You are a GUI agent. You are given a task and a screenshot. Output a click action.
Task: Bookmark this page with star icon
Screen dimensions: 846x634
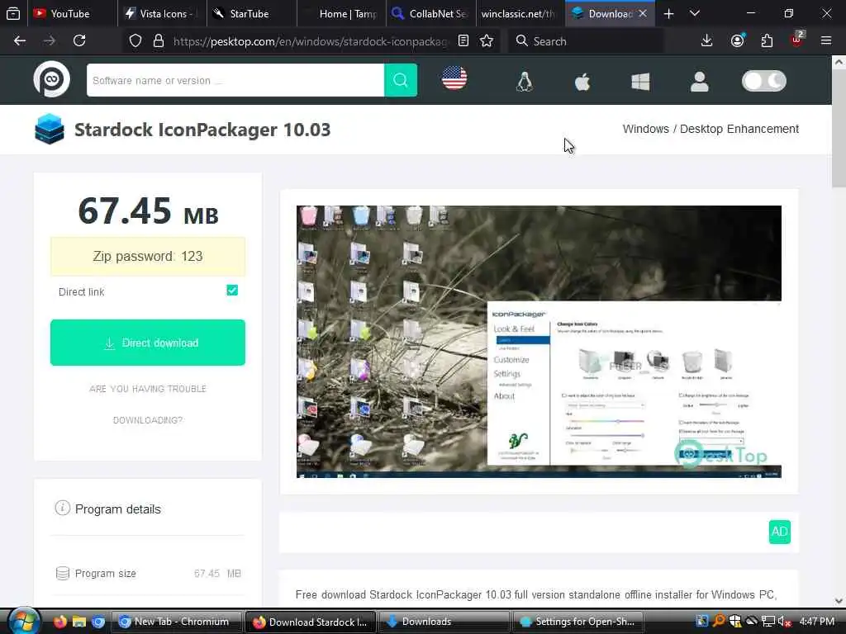[487, 41]
